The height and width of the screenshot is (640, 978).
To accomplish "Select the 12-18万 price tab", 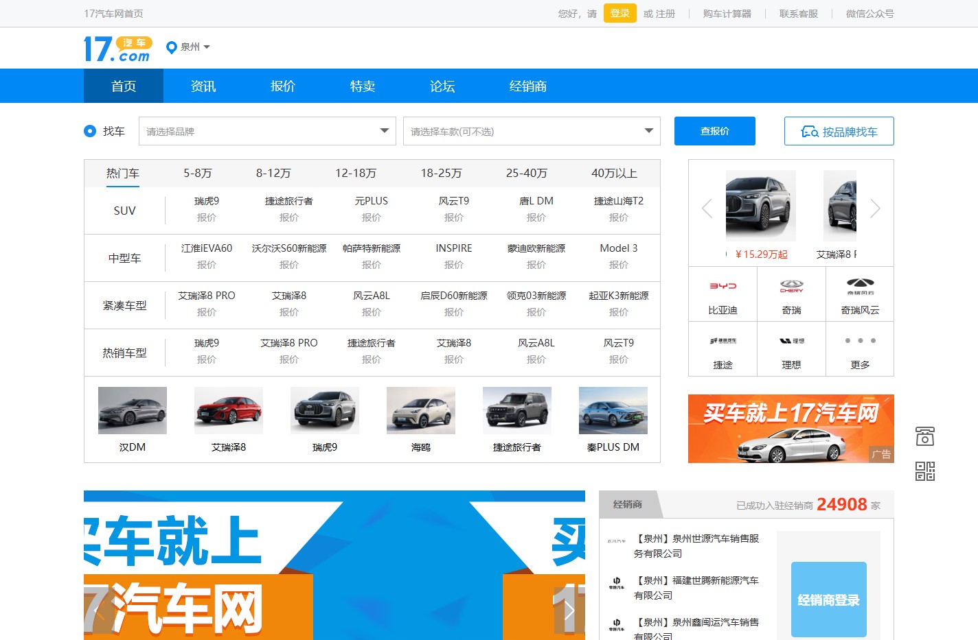I will pos(356,174).
